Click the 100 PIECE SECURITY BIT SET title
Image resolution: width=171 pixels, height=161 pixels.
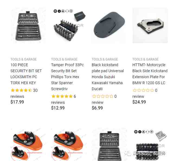[x=26, y=74]
